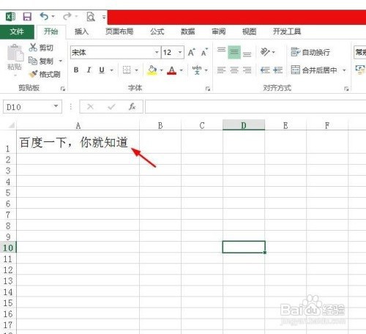Image resolution: width=366 pixels, height=334 pixels.
Task: Decrease indent icon
Action: tap(265, 70)
